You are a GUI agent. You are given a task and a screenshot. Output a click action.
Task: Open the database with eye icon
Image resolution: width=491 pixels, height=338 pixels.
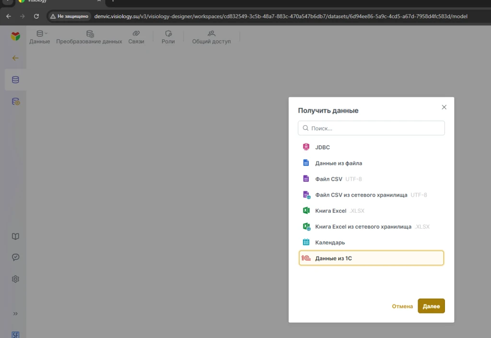point(15,102)
